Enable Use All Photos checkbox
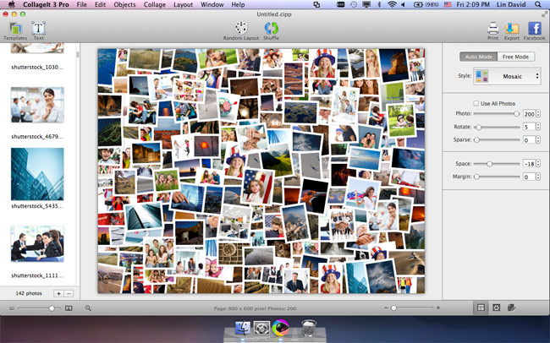Image resolution: width=550 pixels, height=343 pixels. tap(476, 103)
